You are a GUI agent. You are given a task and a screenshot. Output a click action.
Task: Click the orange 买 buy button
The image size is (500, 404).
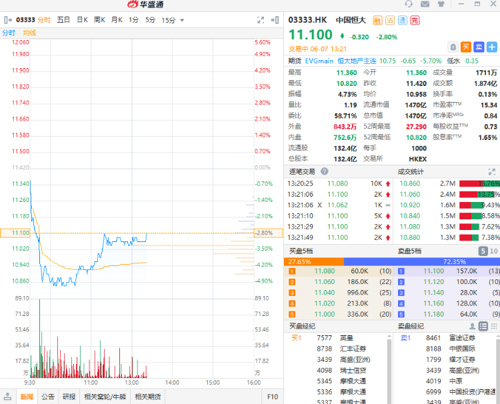point(466,47)
